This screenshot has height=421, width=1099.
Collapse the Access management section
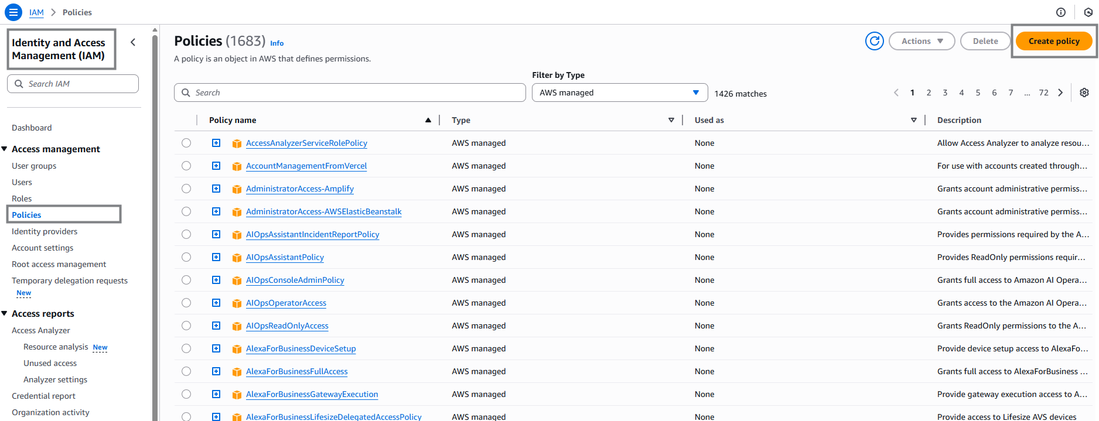pos(5,149)
